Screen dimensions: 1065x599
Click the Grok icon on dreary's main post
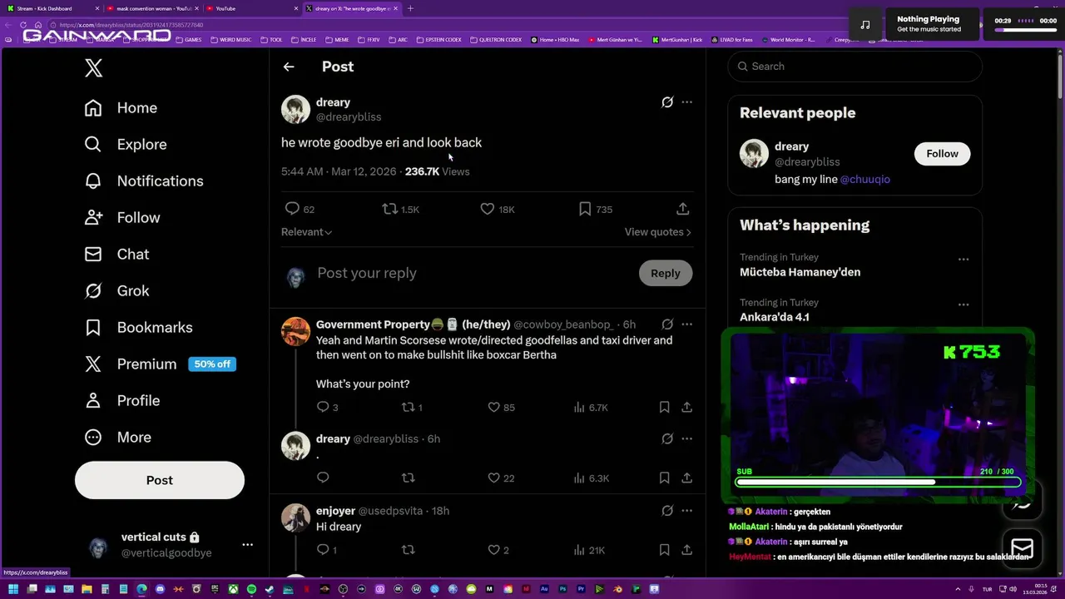click(667, 102)
